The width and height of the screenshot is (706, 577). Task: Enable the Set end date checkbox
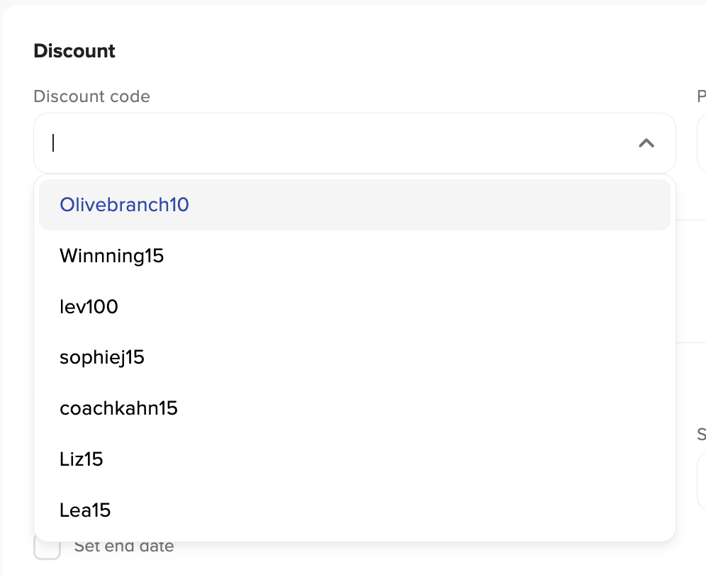tap(47, 549)
